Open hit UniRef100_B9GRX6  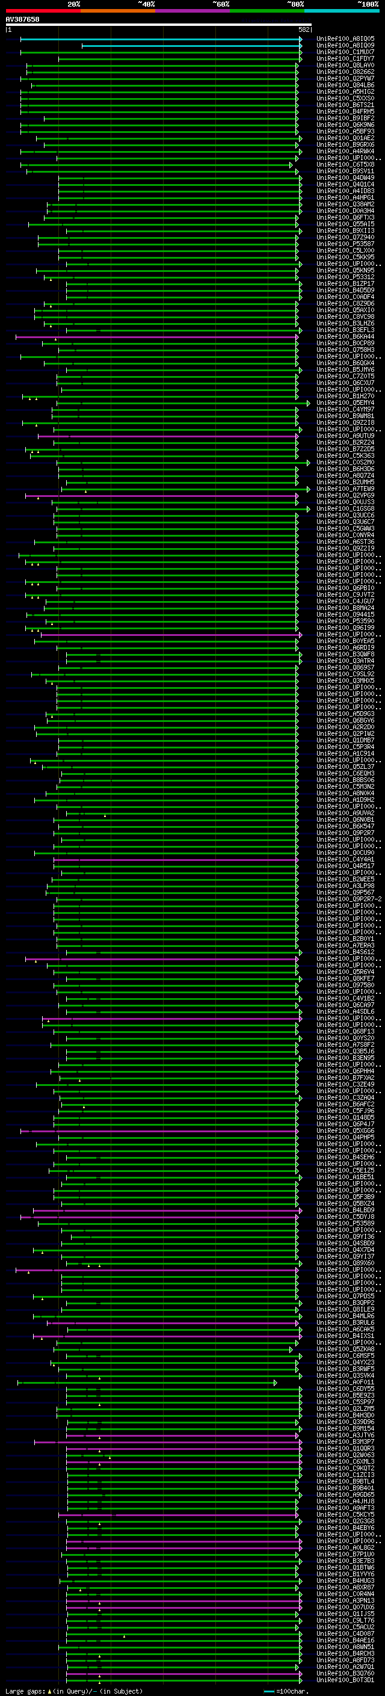(x=345, y=145)
